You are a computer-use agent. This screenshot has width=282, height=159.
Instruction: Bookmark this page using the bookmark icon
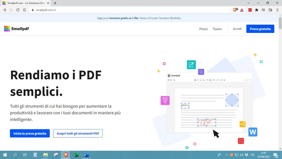coord(25,10)
